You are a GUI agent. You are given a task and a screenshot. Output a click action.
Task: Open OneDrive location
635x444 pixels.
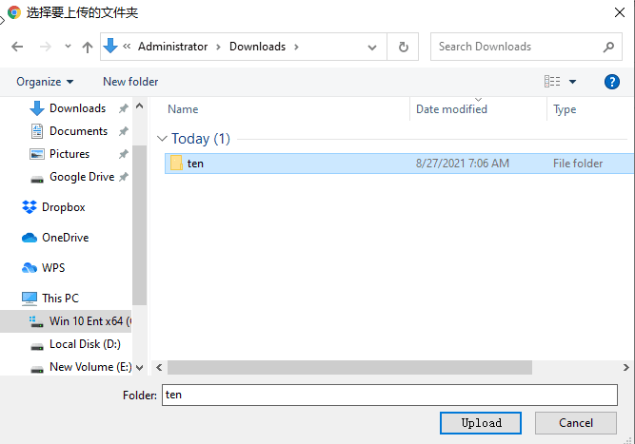(x=65, y=238)
